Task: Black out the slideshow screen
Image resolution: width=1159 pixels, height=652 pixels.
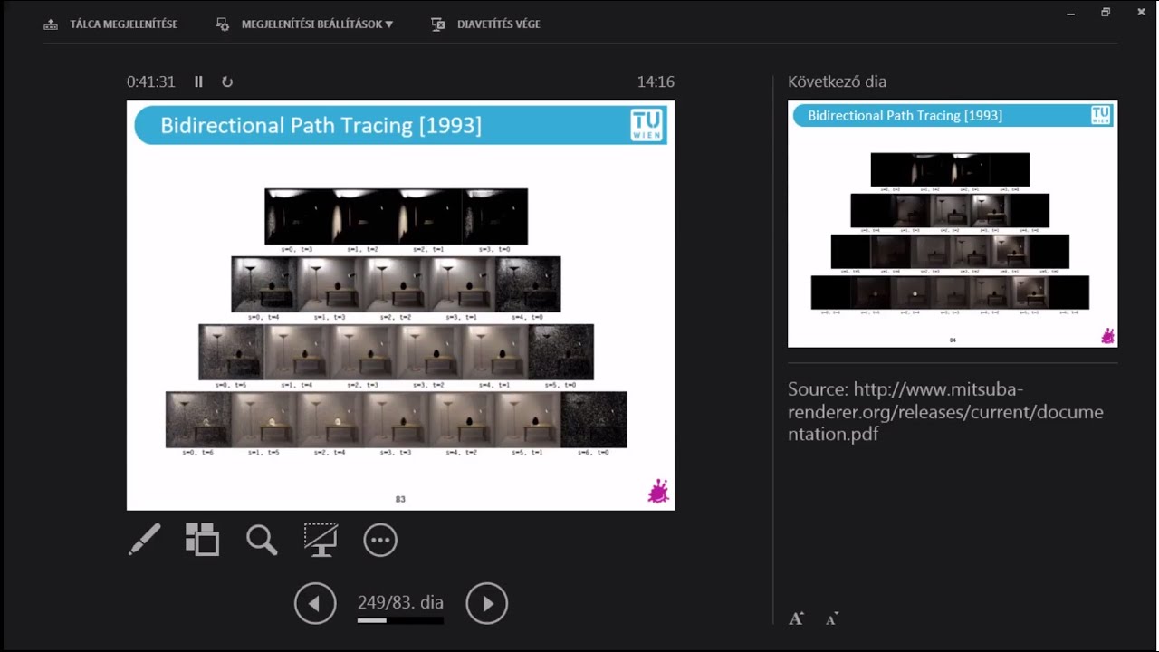Action: (x=321, y=540)
